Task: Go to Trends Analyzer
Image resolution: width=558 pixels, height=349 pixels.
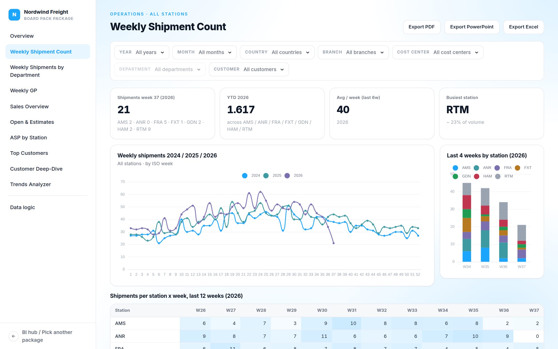Action: coord(48,184)
